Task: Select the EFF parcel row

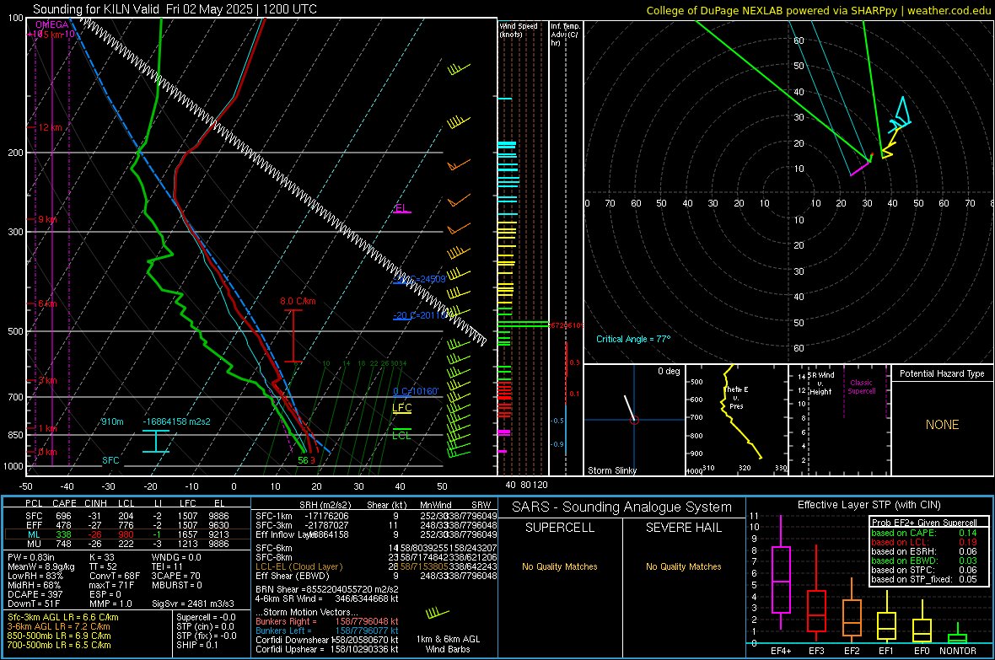Action: pyautogui.click(x=127, y=525)
